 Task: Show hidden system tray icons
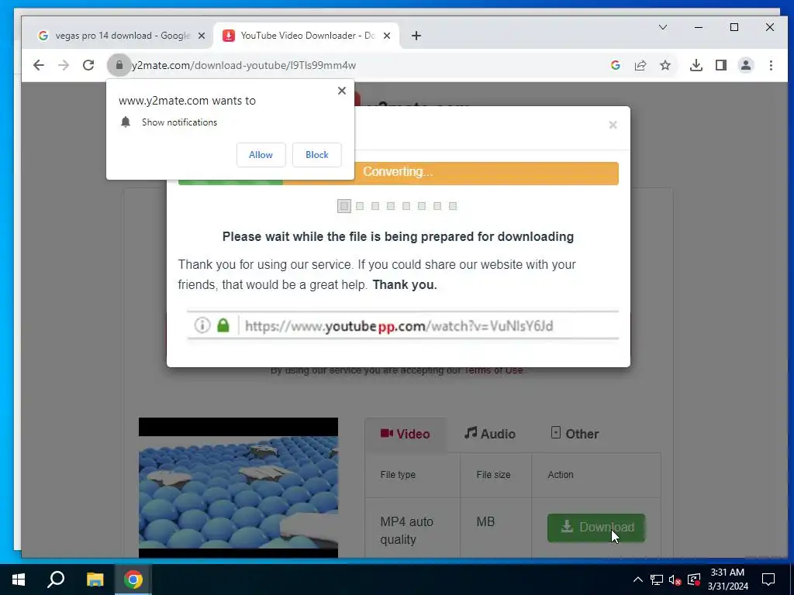click(x=638, y=580)
